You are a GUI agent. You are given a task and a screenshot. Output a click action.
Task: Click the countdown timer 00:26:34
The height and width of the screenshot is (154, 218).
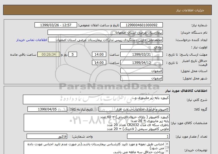(x=49, y=54)
